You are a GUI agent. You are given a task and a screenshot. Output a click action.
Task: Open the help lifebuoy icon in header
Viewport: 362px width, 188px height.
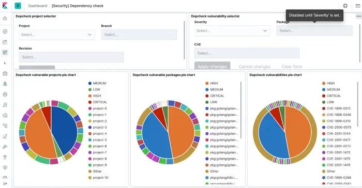pos(345,6)
